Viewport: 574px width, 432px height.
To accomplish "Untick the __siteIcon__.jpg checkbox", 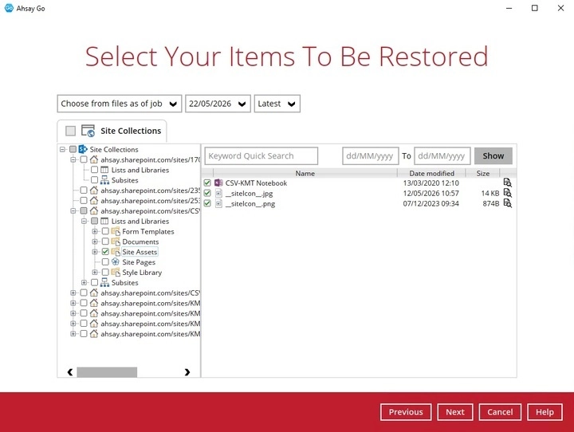I will pos(207,193).
